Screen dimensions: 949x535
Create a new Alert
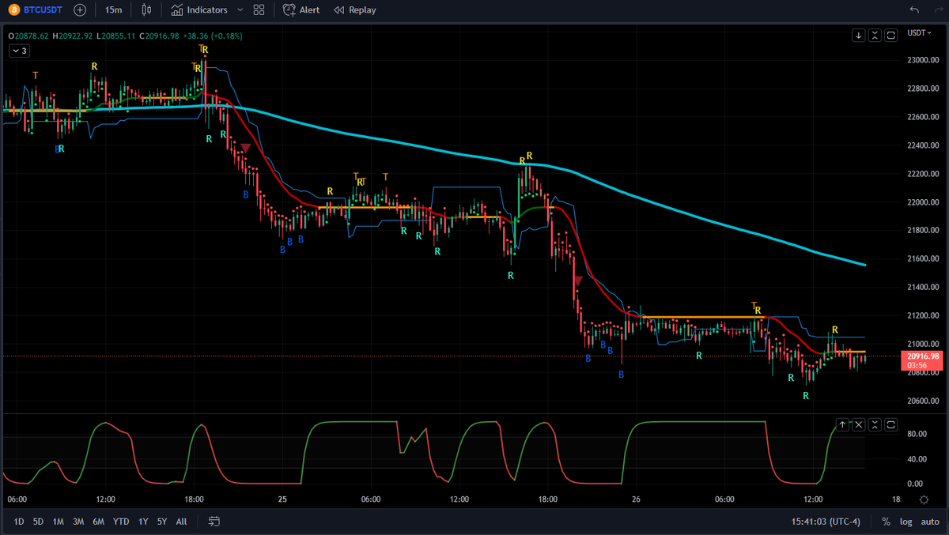tap(301, 10)
